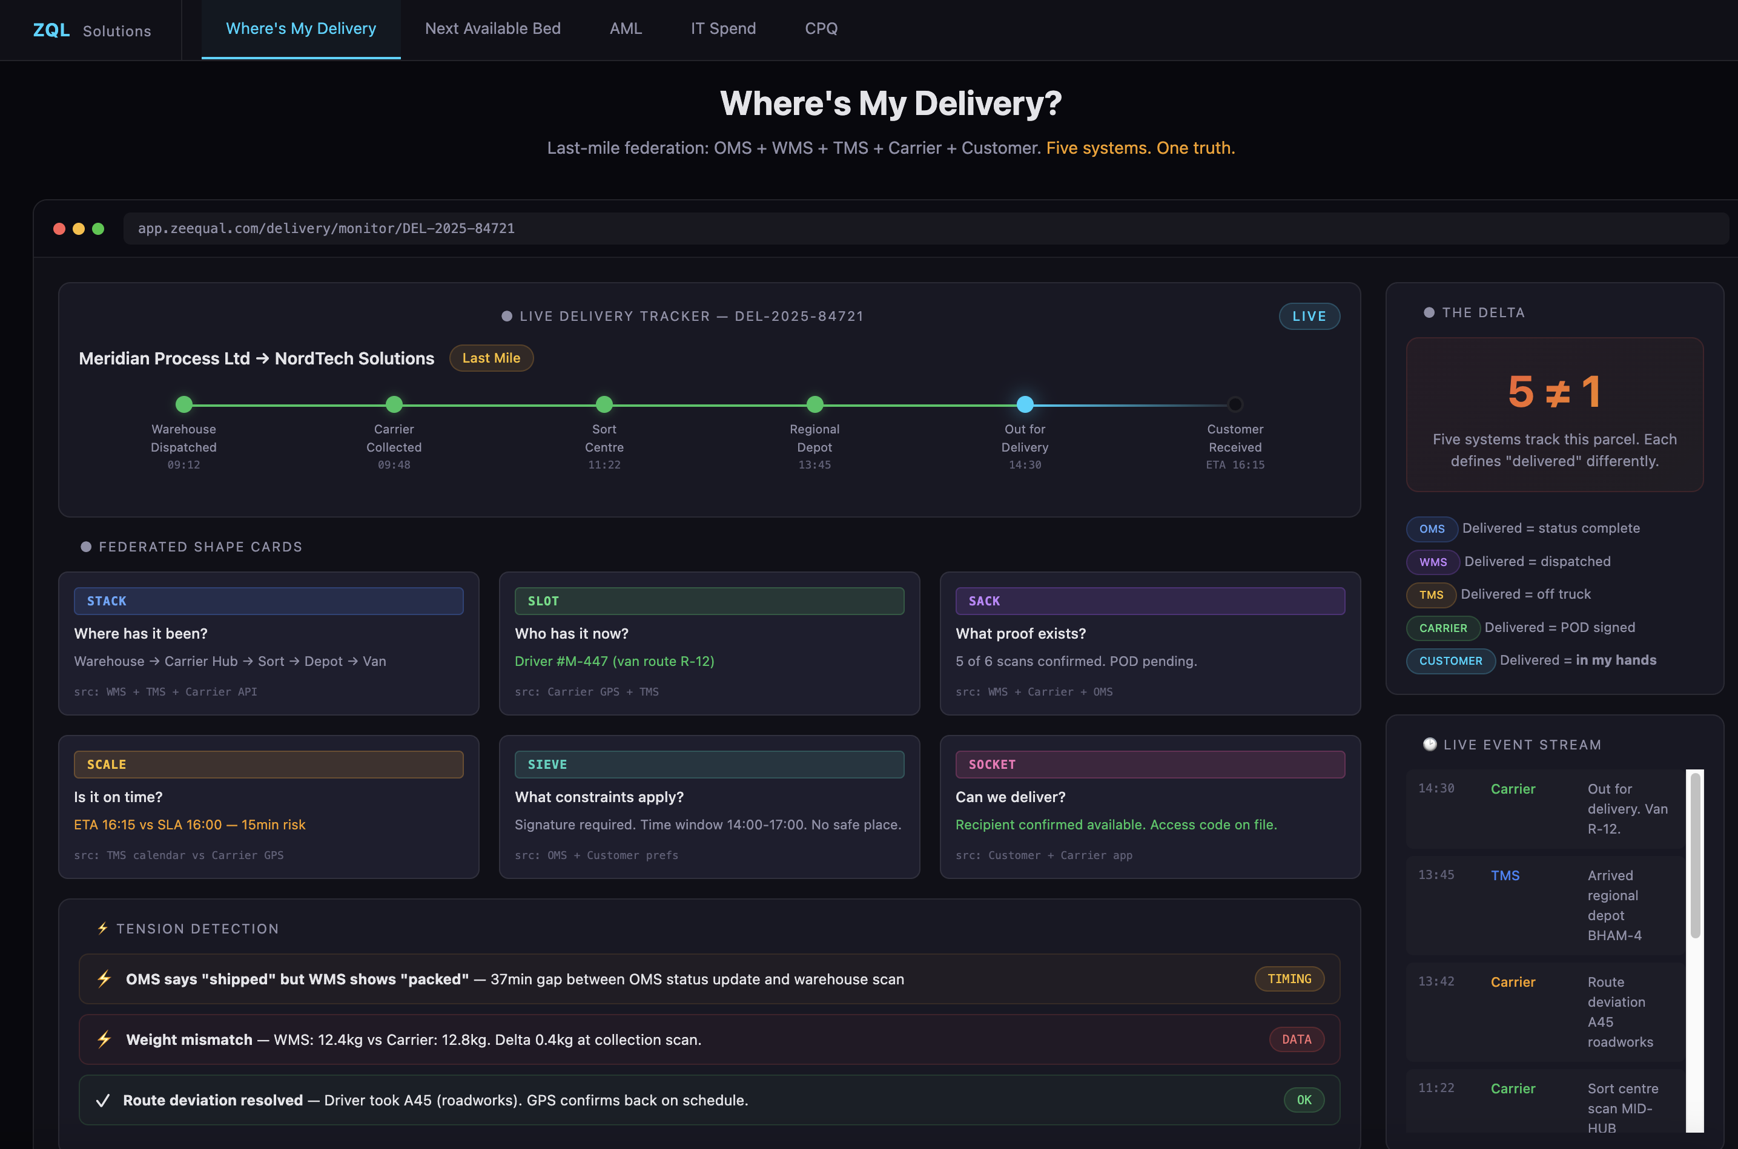Toggle the TIMING badge on the OMS alert
This screenshot has width=1738, height=1149.
(x=1289, y=979)
